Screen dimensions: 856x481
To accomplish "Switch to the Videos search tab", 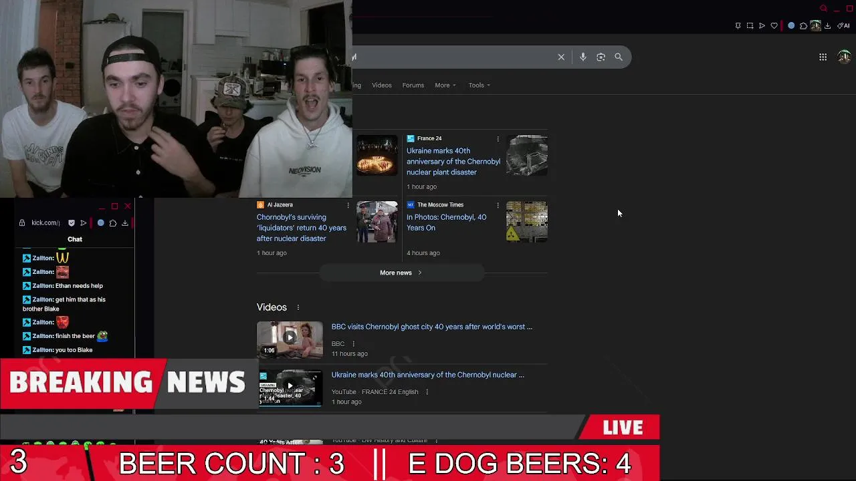I will point(382,86).
